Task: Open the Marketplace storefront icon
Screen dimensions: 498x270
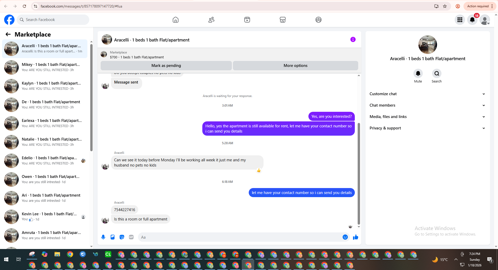Action: (283, 20)
